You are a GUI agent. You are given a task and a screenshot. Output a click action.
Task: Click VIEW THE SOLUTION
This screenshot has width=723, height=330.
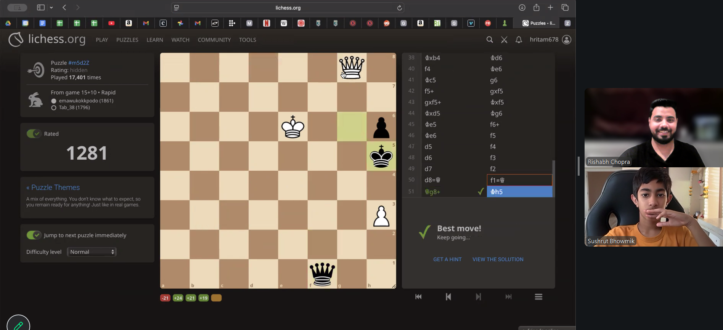[498, 259]
